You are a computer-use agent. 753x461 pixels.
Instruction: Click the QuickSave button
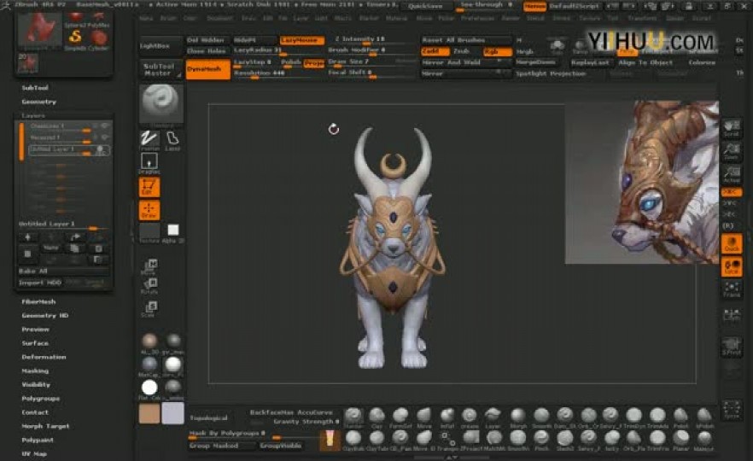coord(427,6)
